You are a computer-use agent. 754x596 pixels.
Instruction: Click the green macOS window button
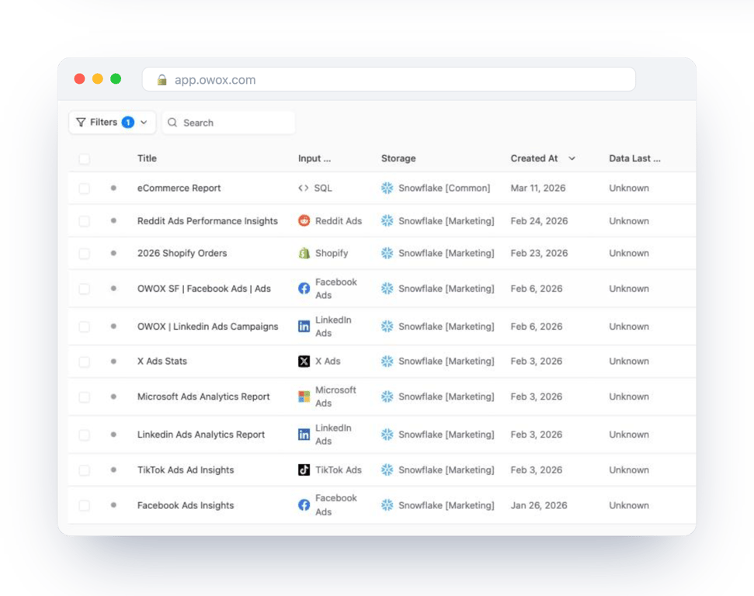tap(116, 79)
